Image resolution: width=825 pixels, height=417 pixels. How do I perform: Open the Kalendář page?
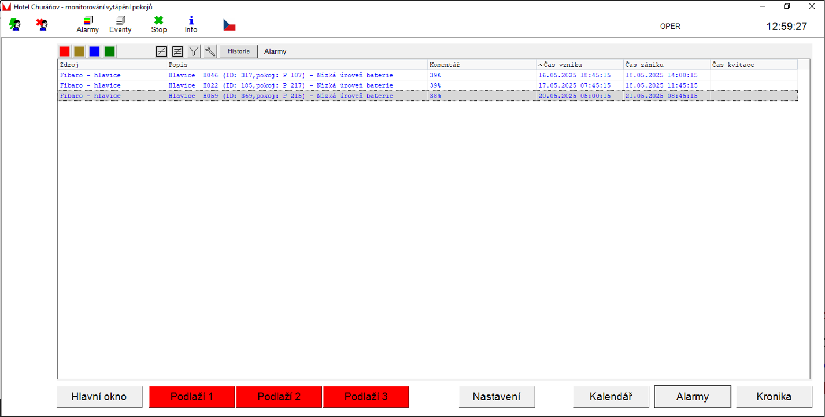[611, 397]
